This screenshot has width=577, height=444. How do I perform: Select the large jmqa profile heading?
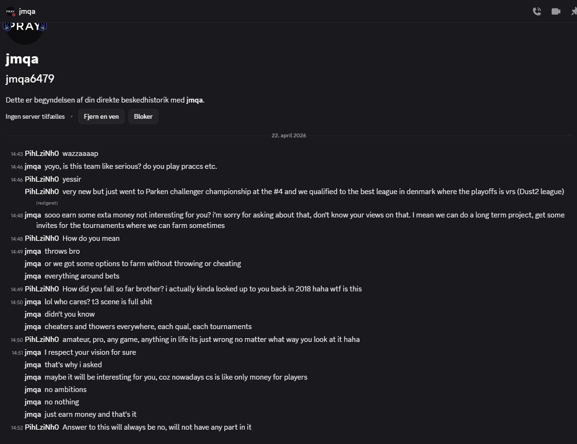click(x=22, y=59)
